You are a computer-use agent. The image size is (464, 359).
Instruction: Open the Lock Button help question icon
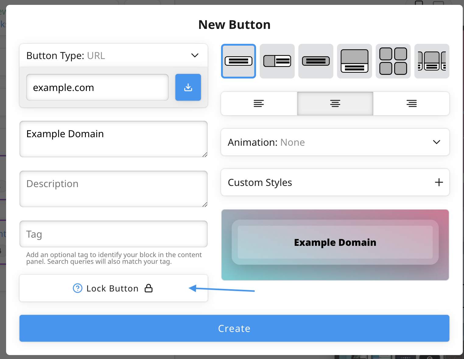78,288
